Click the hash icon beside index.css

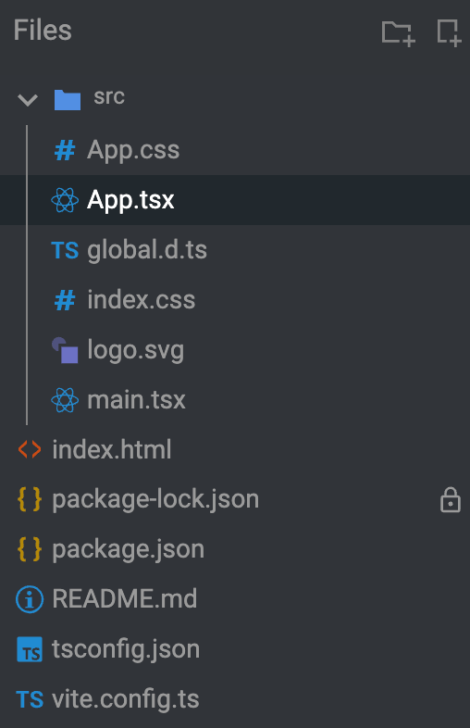click(x=65, y=300)
